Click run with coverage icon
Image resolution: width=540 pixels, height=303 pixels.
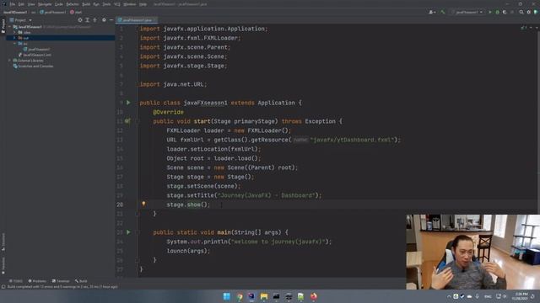pos(505,12)
